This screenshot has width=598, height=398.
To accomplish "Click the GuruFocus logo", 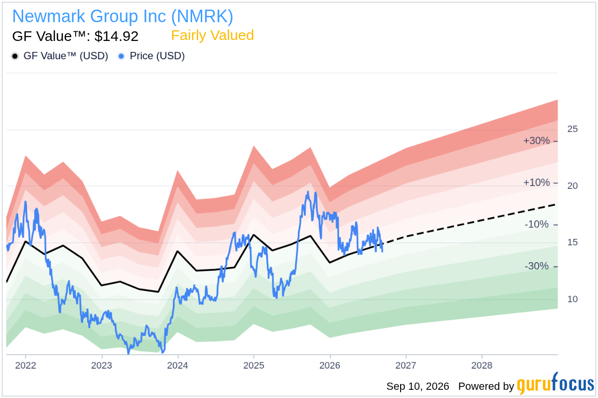I will (x=556, y=384).
